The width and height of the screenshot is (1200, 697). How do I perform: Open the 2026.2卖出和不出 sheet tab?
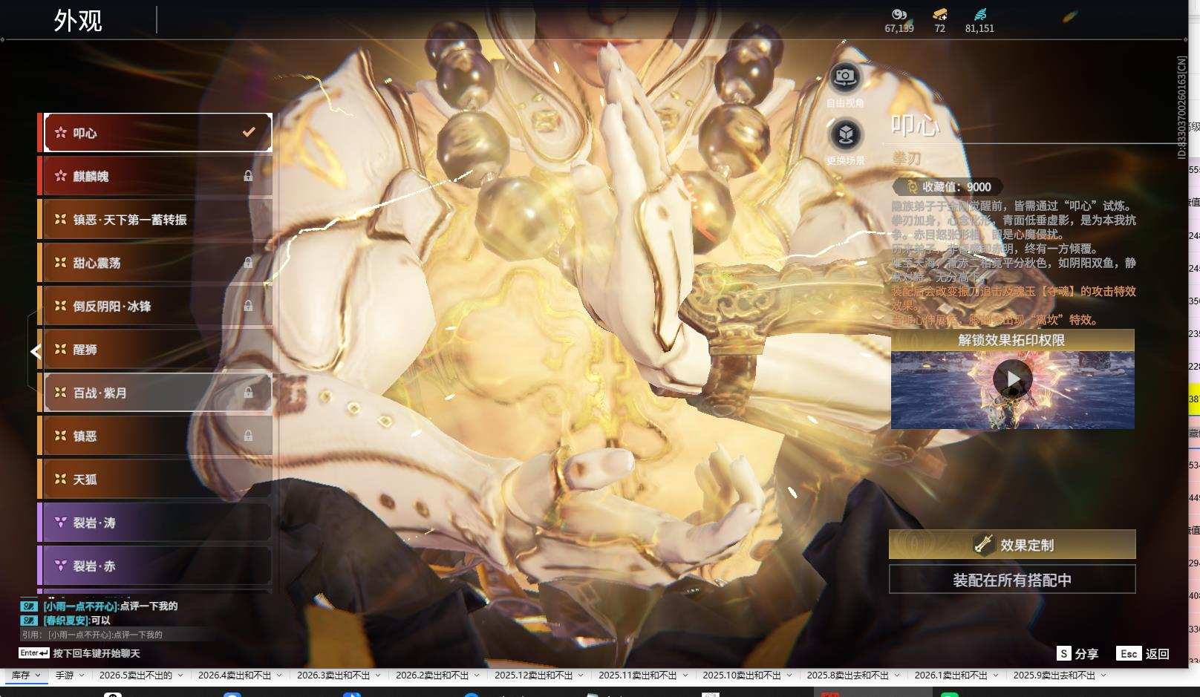432,675
